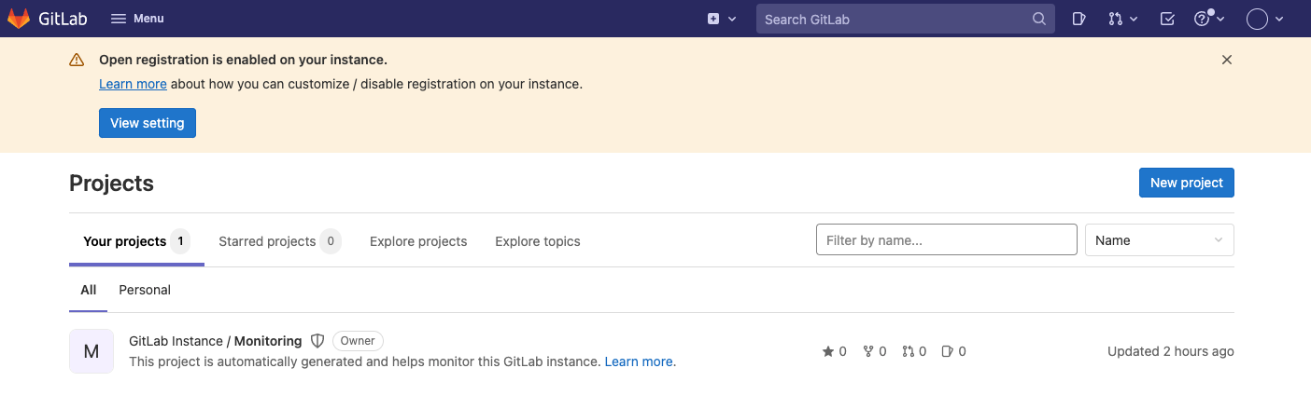Screen dimensions: 1311x409
Task: Click the star count icon
Action: pos(828,351)
